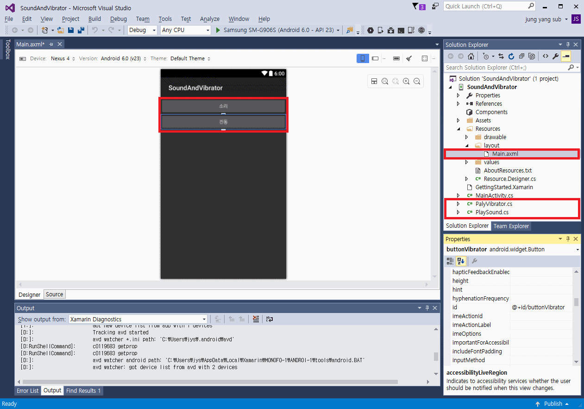Screen dimensions: 584x409
Task: Expand PlaySound.cs node
Action: coord(458,212)
